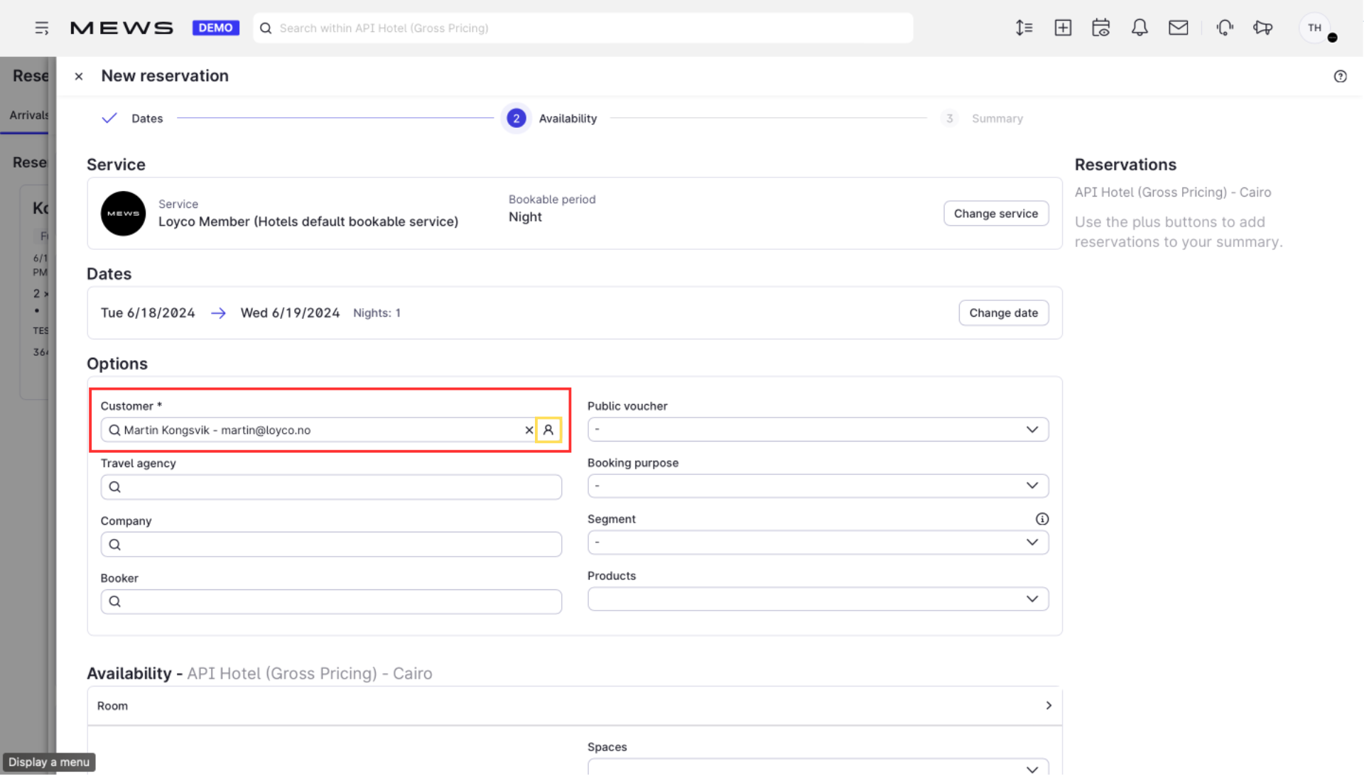The width and height of the screenshot is (1364, 781).
Task: Click the MEWS logo
Action: pos(121,28)
